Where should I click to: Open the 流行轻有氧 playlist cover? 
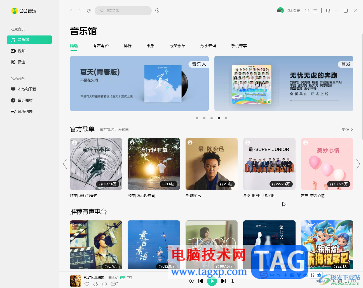tap(154, 164)
